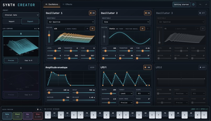Screen dimensions: 211x121
Task: Open Oscillator 2 Sine wavetable dropdown
Action: pyautogui.click(x=126, y=22)
